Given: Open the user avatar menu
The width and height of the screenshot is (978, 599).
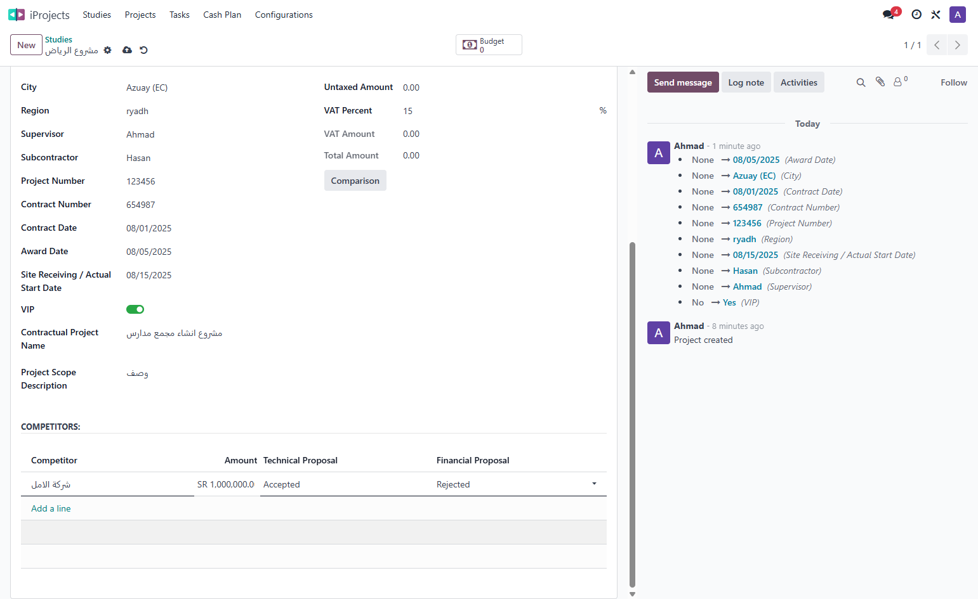Looking at the screenshot, I should 958,15.
